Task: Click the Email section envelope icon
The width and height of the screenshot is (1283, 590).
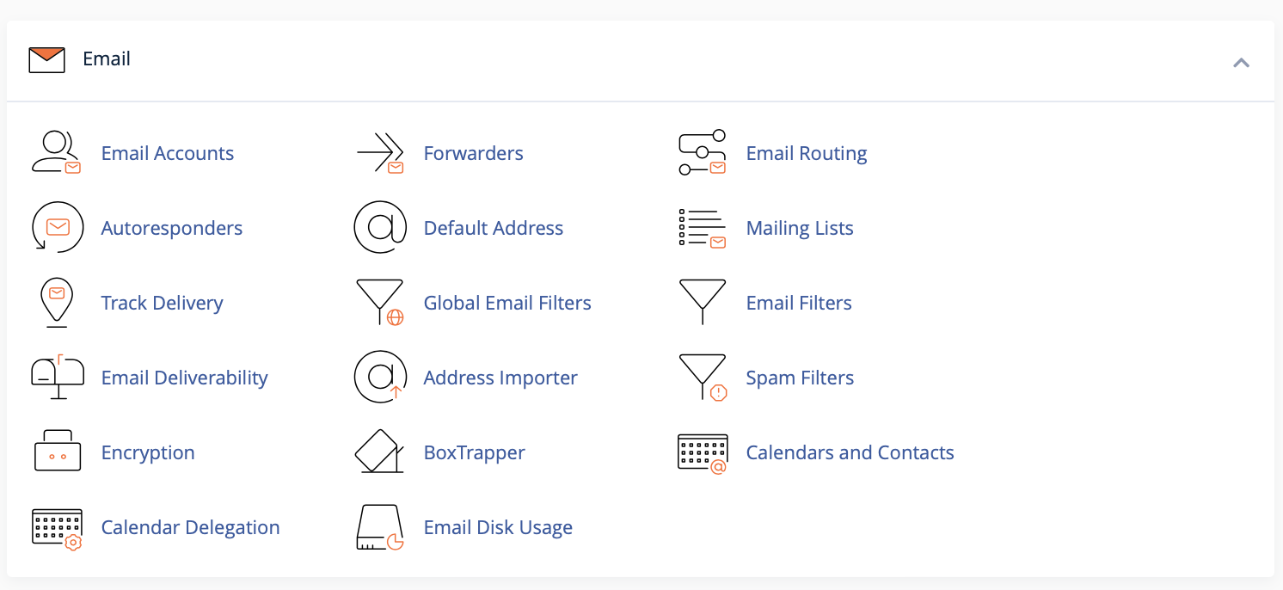Action: coord(46,59)
